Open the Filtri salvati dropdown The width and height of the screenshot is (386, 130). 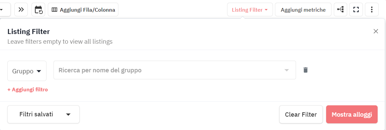click(43, 114)
